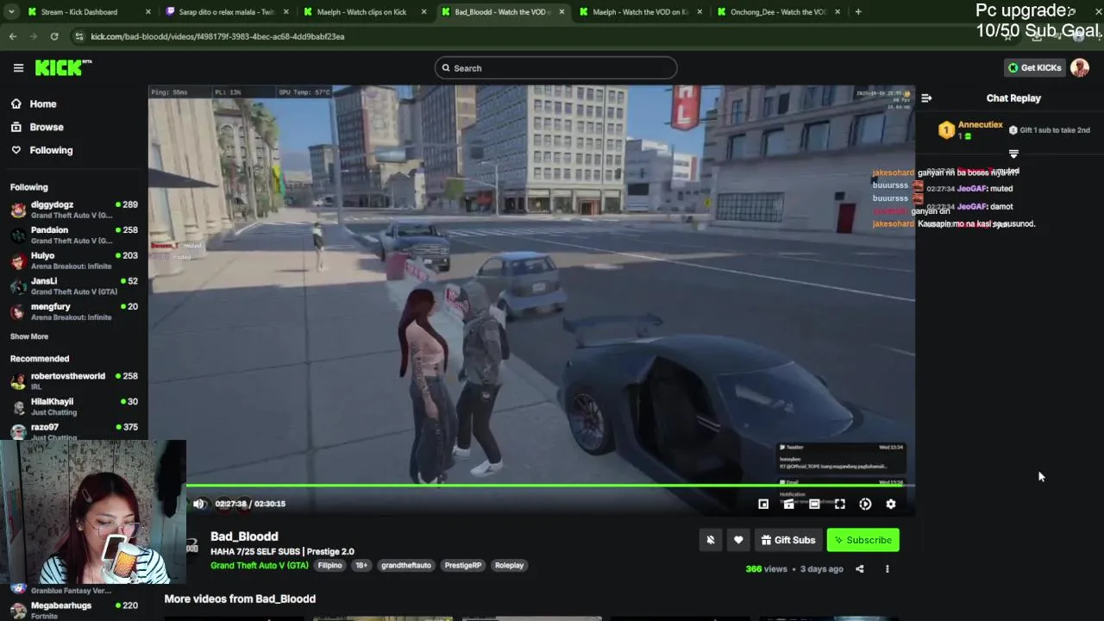Click the 366 views count text

tap(767, 569)
